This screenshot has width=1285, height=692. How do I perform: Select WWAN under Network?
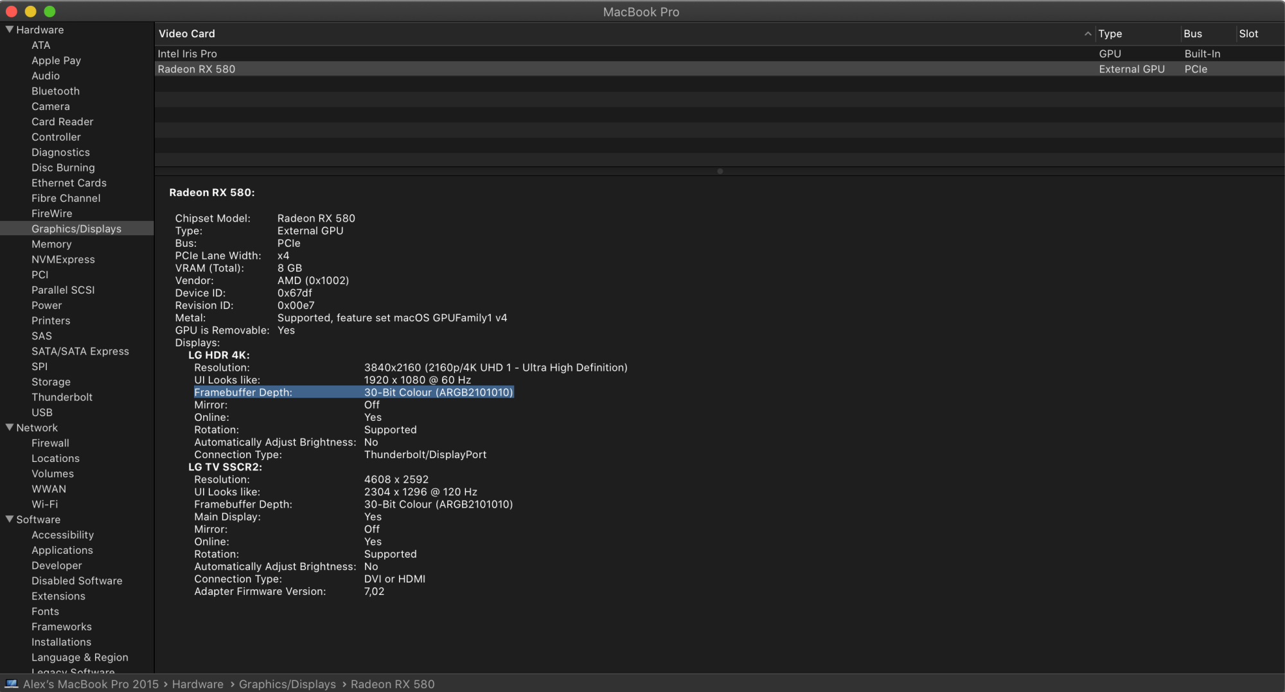pos(49,489)
